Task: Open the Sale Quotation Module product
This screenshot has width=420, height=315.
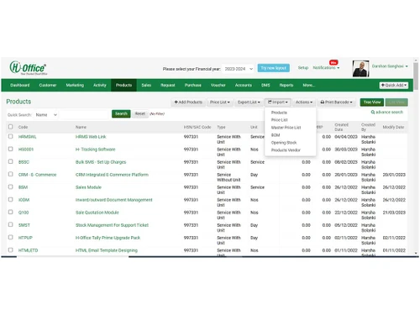Action: coord(97,213)
